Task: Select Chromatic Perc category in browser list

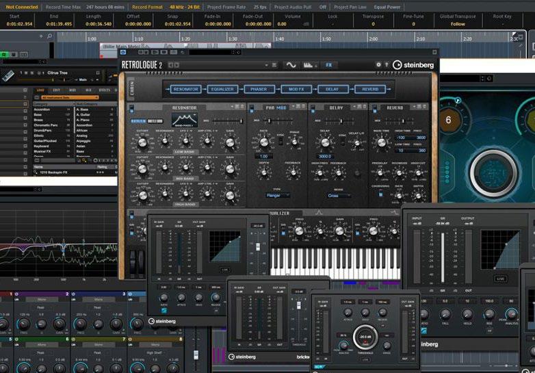Action: coord(53,125)
